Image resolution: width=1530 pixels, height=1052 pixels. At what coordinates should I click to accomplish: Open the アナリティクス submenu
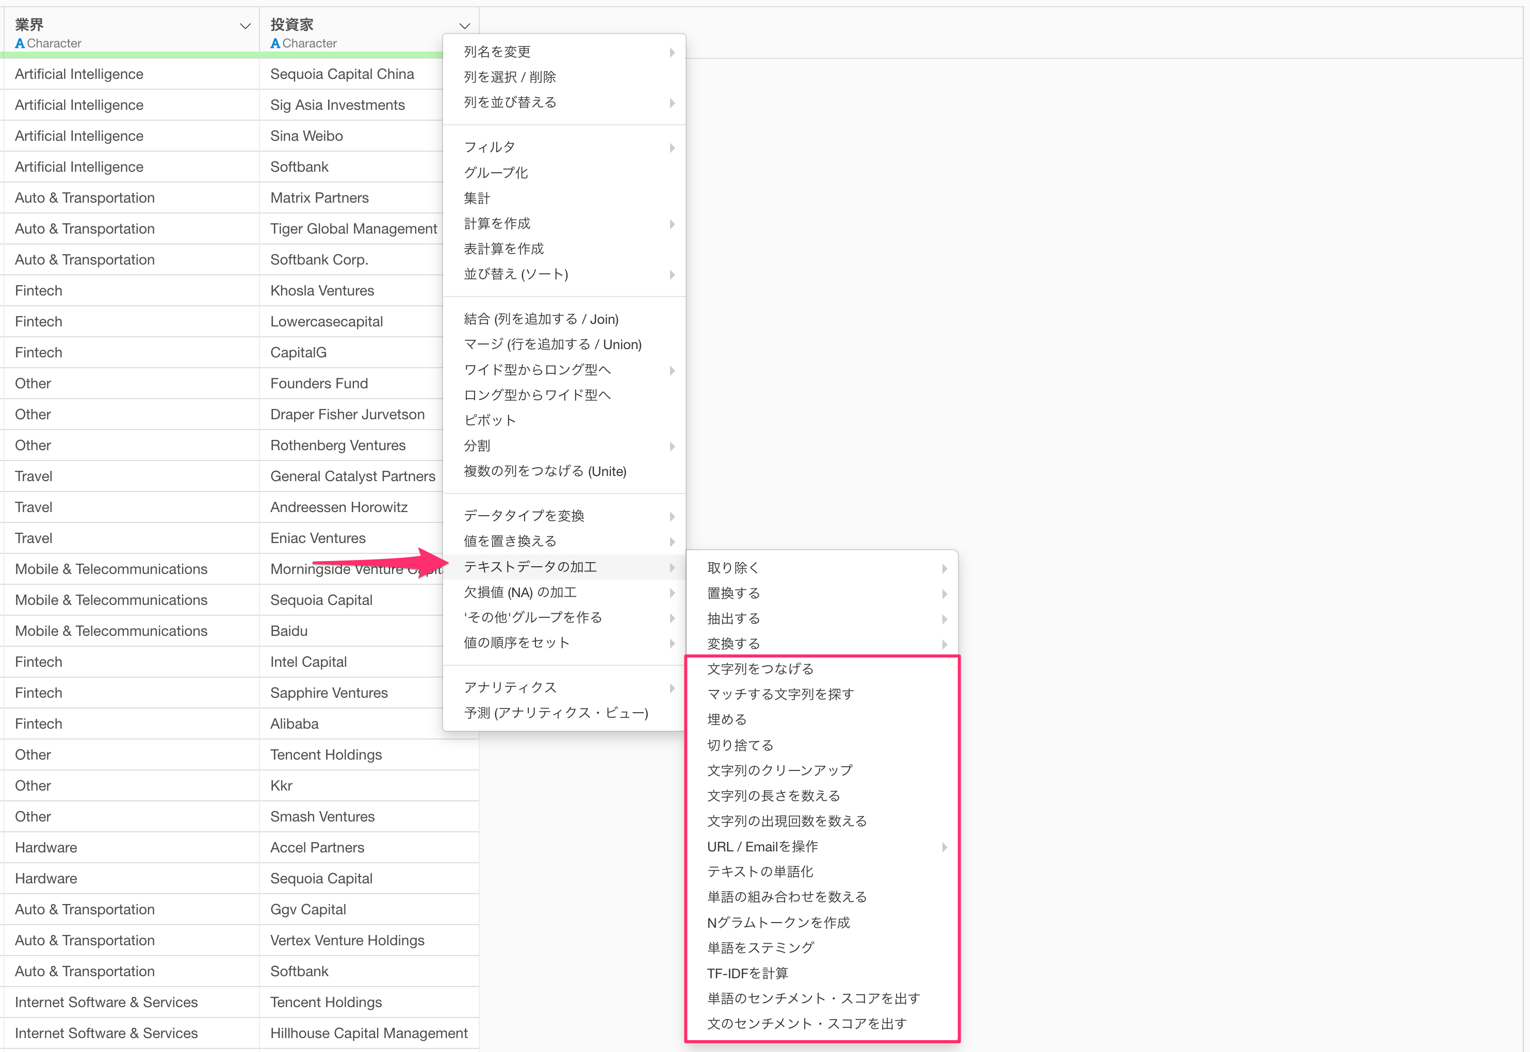point(564,687)
